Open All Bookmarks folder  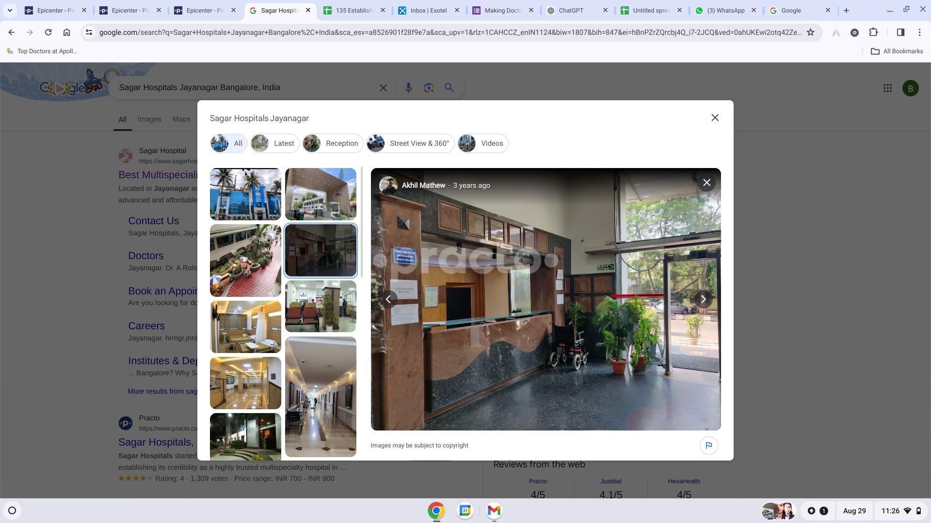pyautogui.click(x=897, y=51)
